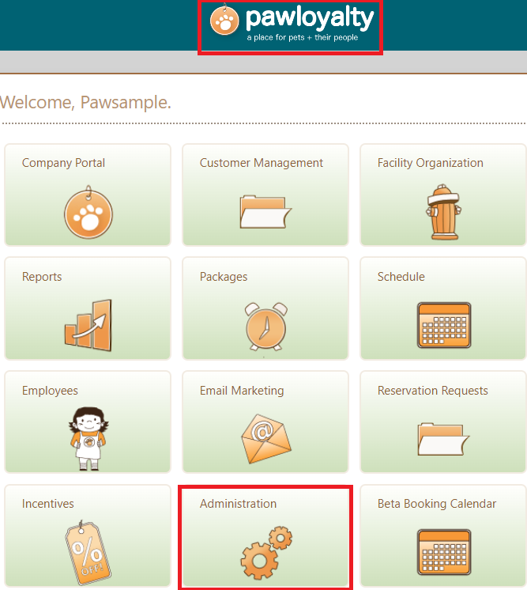Click the Employees cartoon character icon
This screenshot has height=590, width=527.
coord(88,438)
